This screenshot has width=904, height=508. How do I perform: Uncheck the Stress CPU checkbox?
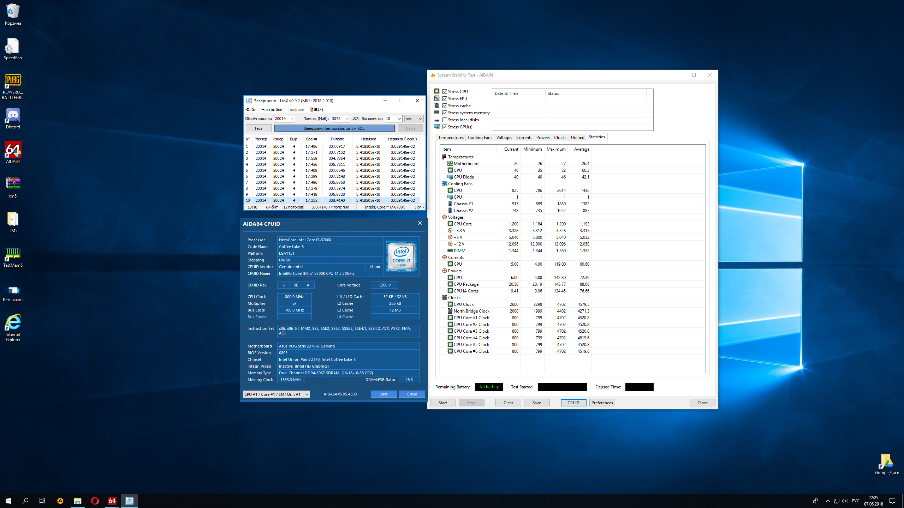tap(445, 92)
